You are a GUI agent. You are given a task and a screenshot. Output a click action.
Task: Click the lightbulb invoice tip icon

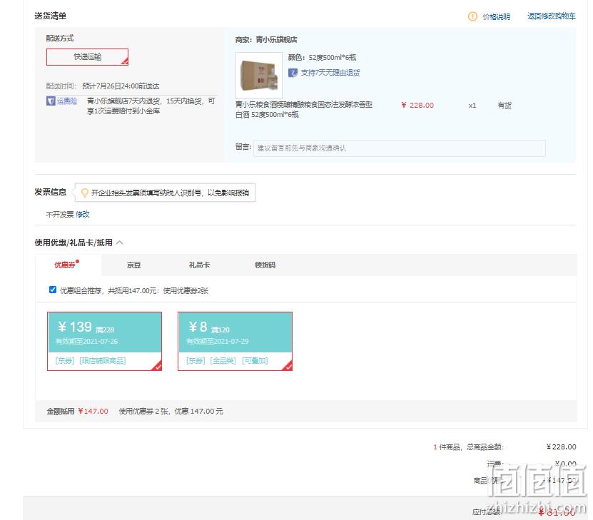[85, 193]
